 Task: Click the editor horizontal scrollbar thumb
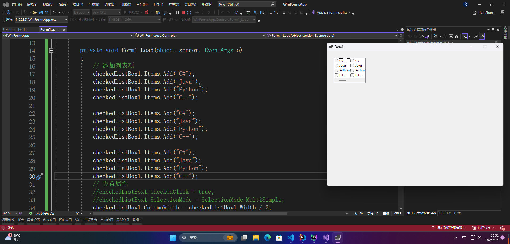(190, 213)
